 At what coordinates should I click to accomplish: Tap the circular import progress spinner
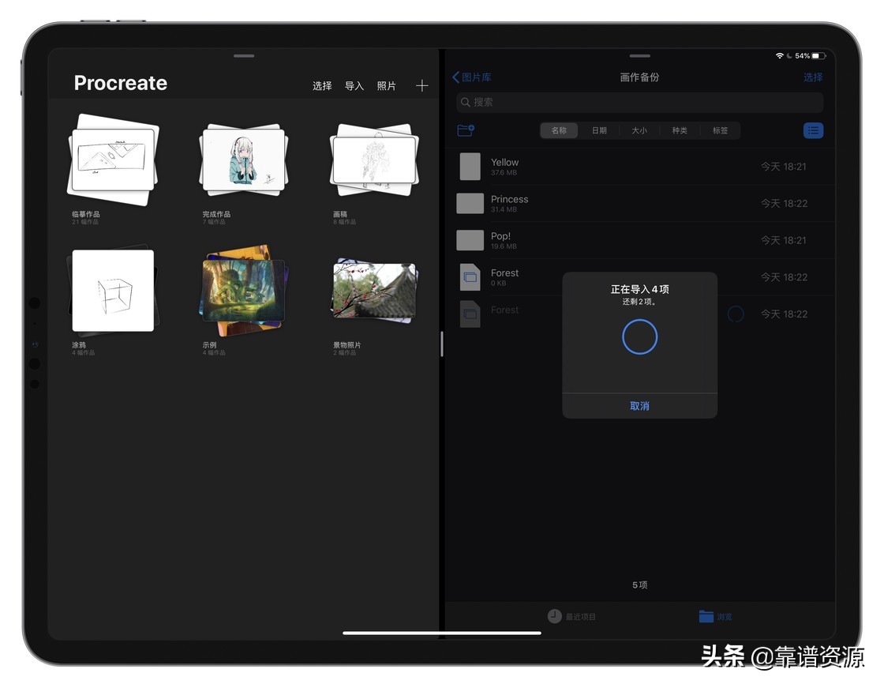coord(639,336)
